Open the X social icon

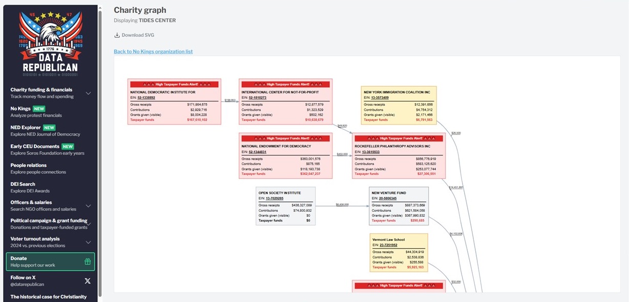[88, 280]
